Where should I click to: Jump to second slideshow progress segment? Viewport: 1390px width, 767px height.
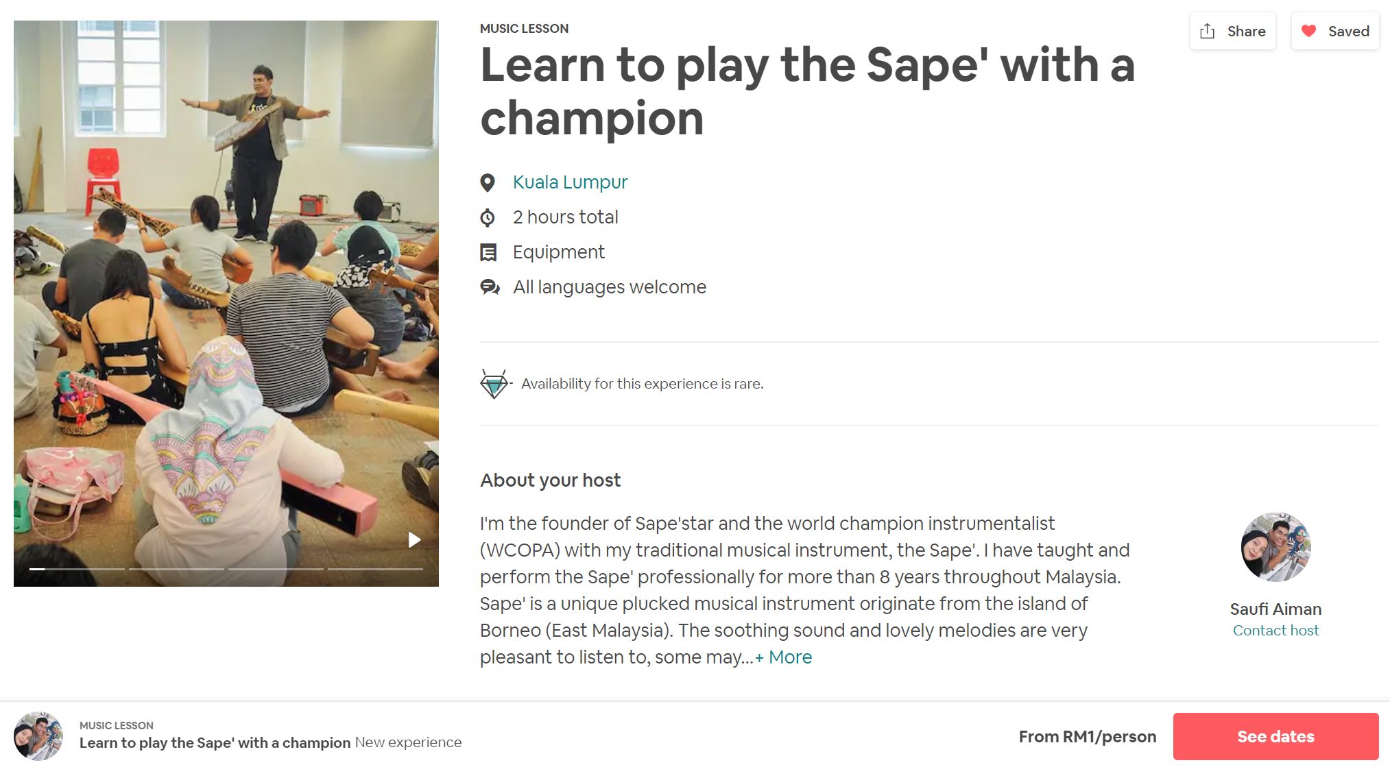(x=176, y=569)
